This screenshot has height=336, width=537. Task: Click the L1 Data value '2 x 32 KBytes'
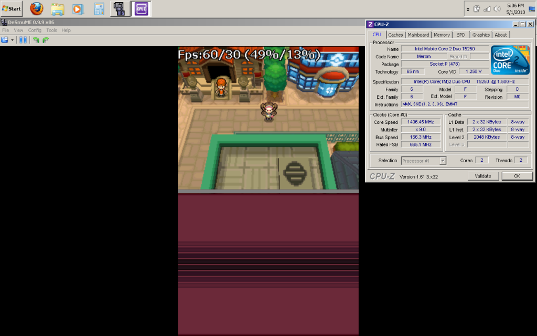(x=487, y=122)
